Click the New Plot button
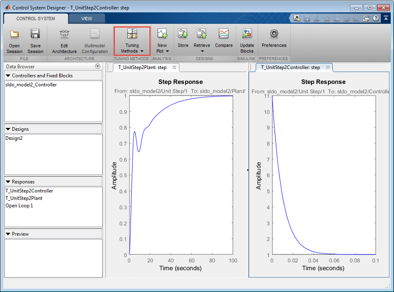 (162, 41)
